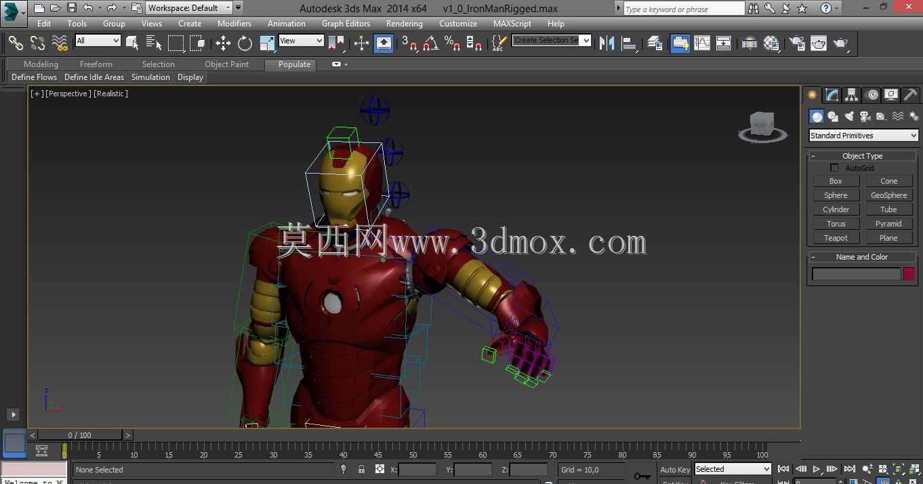Image resolution: width=923 pixels, height=484 pixels.
Task: Switch to the Object Paint ribbon tab
Action: tap(226, 64)
